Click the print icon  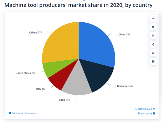coord(153,62)
